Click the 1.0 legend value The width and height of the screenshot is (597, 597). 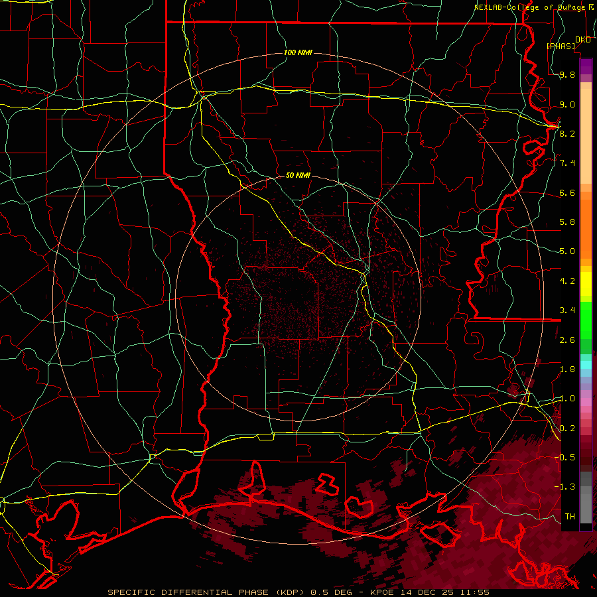coord(567,399)
